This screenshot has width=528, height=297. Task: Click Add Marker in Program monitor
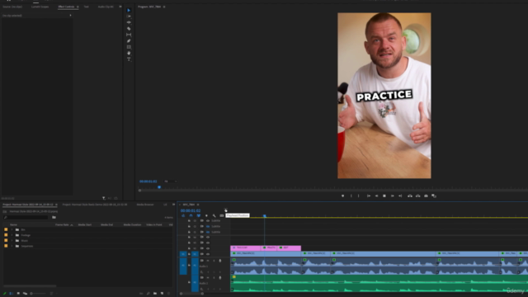[x=343, y=196]
